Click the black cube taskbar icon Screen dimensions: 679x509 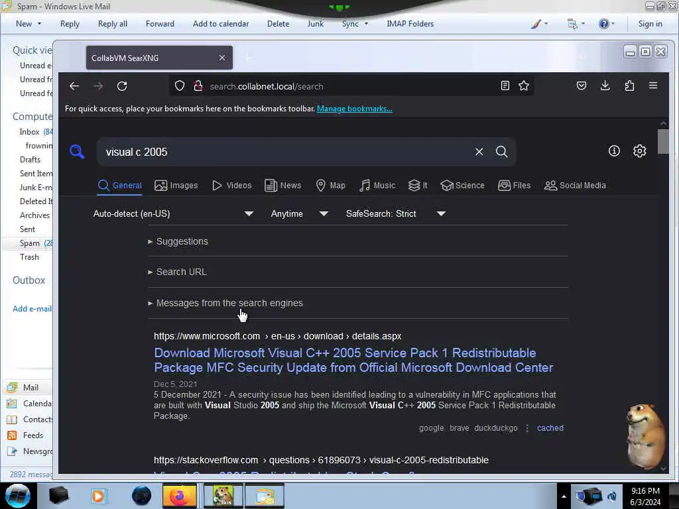[58, 496]
